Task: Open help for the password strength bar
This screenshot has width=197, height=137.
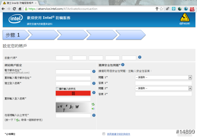Action: 94,92
